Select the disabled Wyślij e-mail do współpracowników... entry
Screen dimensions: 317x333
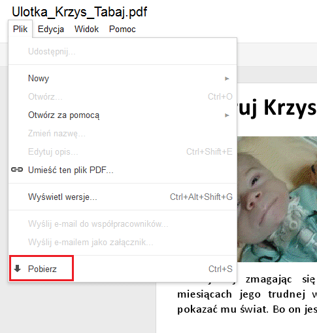122,224
